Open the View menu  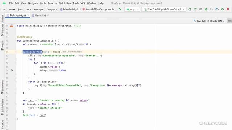pyautogui.click(x=24, y=3)
